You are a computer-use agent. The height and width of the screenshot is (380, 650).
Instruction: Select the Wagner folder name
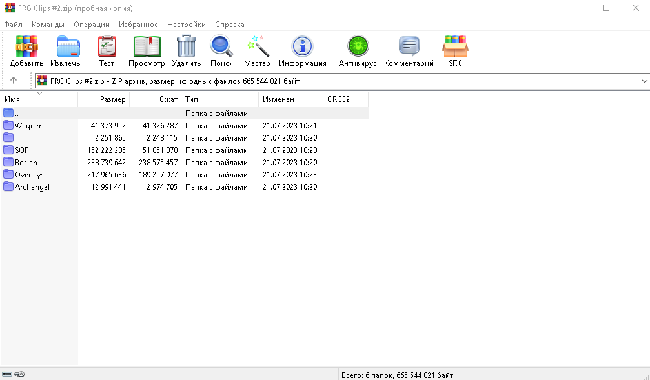28,126
